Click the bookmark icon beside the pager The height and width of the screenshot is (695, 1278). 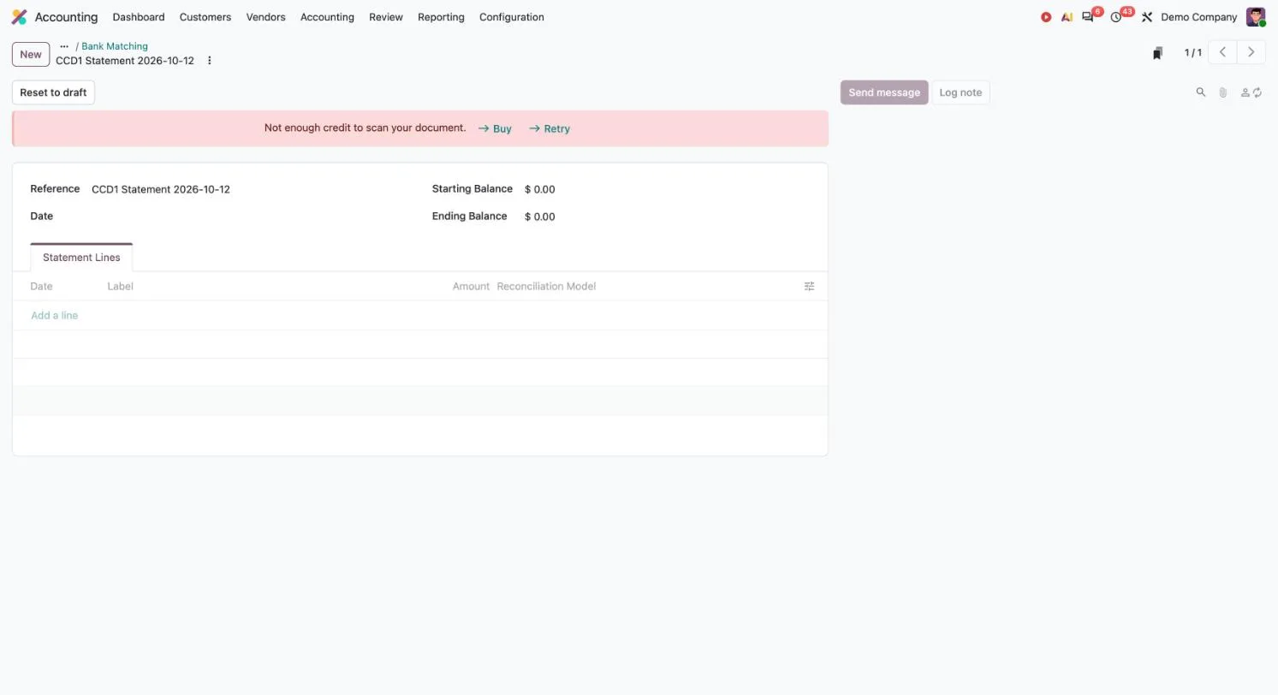1157,53
